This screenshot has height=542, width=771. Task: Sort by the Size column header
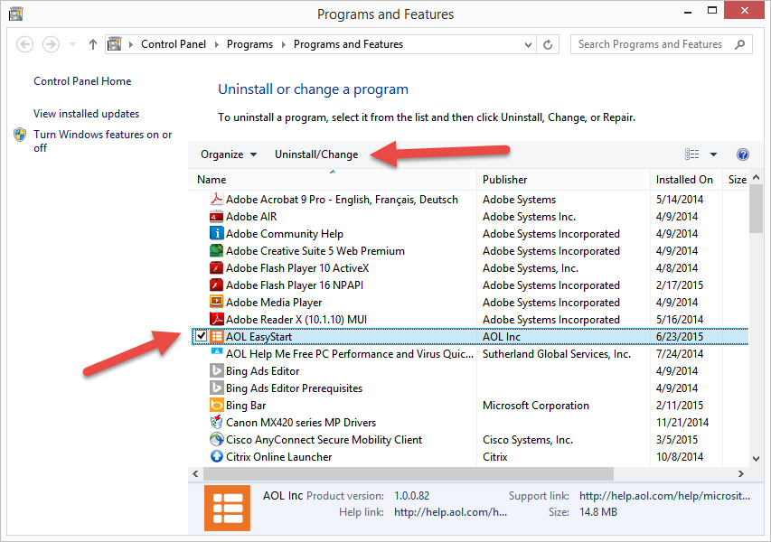point(737,180)
